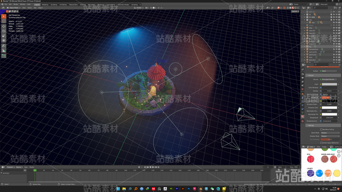Open the View Layer properties tab
The height and width of the screenshot is (192, 342).
[302, 82]
